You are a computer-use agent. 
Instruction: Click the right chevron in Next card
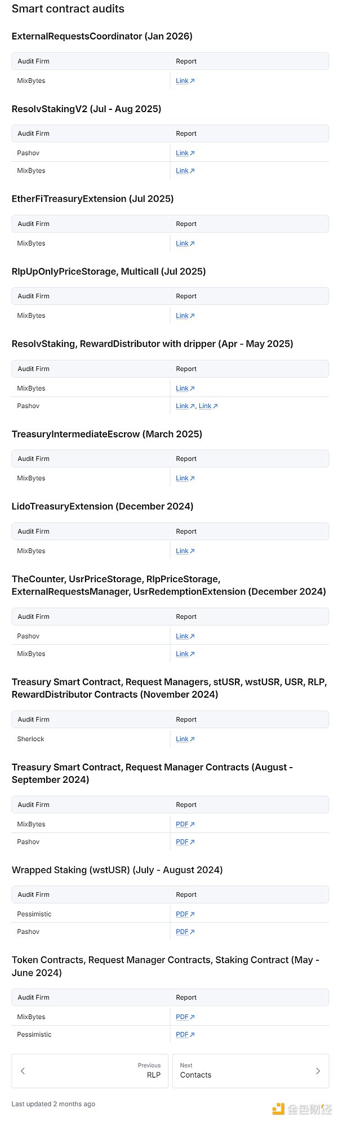pyautogui.click(x=318, y=1071)
